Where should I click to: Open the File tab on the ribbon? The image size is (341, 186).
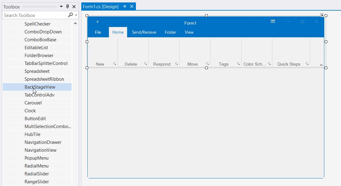click(x=98, y=32)
